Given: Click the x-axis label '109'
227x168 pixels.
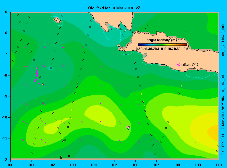Looking at the screenshot, I should click(198, 165).
